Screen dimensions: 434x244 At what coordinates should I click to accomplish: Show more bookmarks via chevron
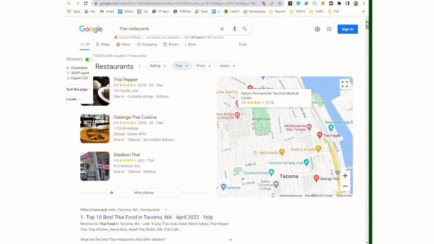pos(363,11)
